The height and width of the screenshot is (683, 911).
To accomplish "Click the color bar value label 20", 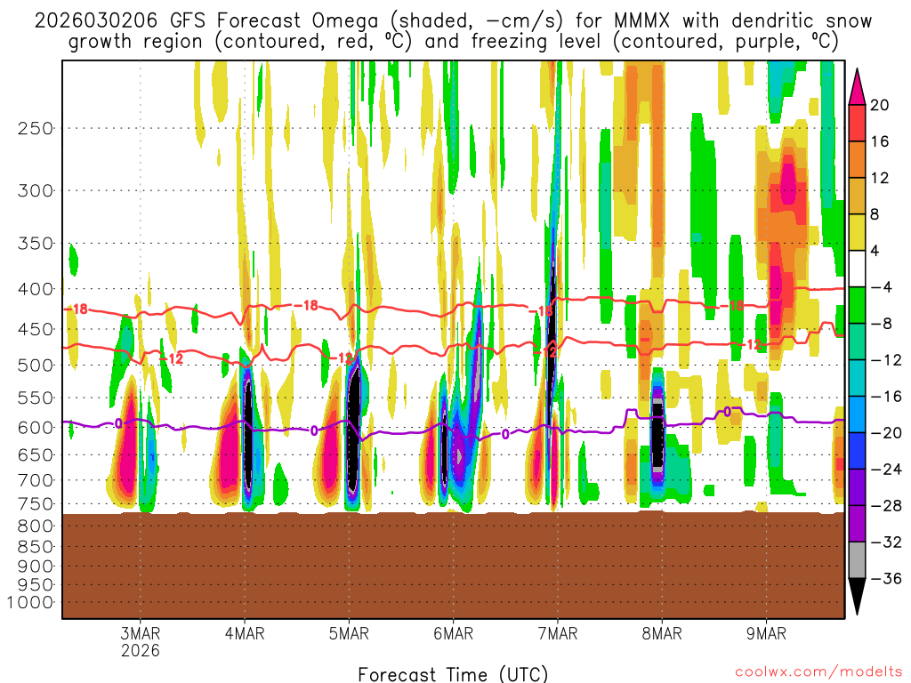I will point(880,105).
